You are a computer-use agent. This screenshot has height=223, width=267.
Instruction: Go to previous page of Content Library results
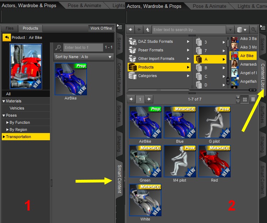tap(131, 99)
